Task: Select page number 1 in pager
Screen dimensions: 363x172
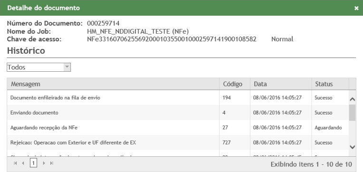Action: [x=33, y=163]
